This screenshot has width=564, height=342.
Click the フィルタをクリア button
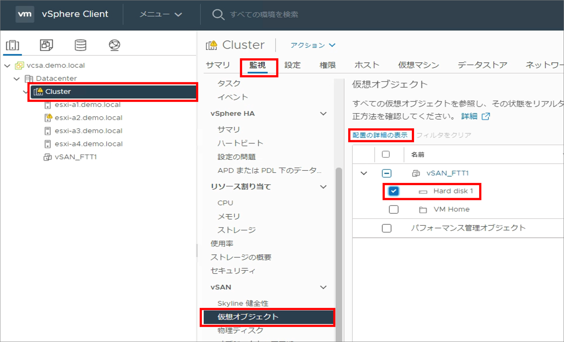point(444,135)
